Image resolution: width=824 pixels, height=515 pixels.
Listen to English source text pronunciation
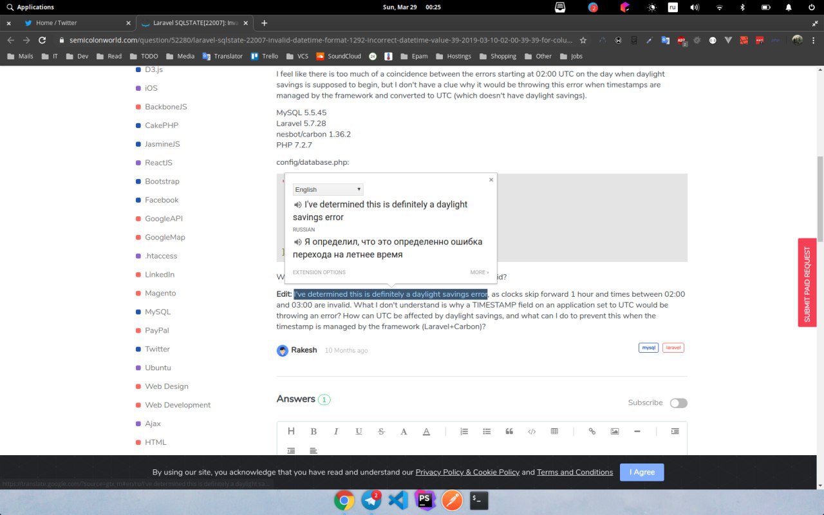(x=297, y=205)
